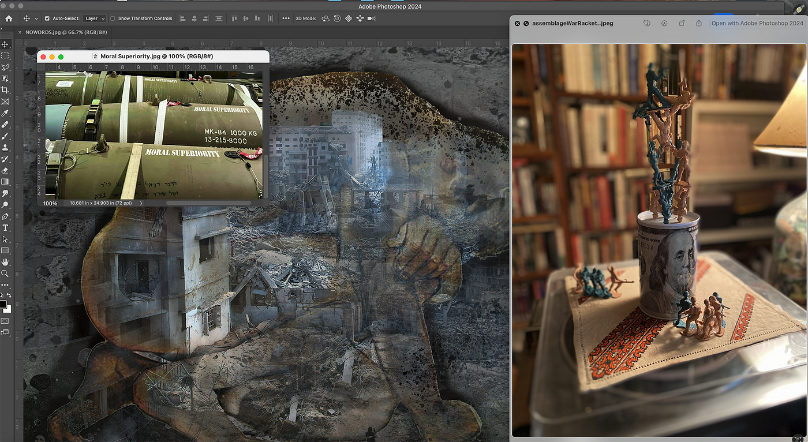Expand status bar arrow in Moral Superiority window
Viewport: 808px width, 442px height.
coord(141,203)
